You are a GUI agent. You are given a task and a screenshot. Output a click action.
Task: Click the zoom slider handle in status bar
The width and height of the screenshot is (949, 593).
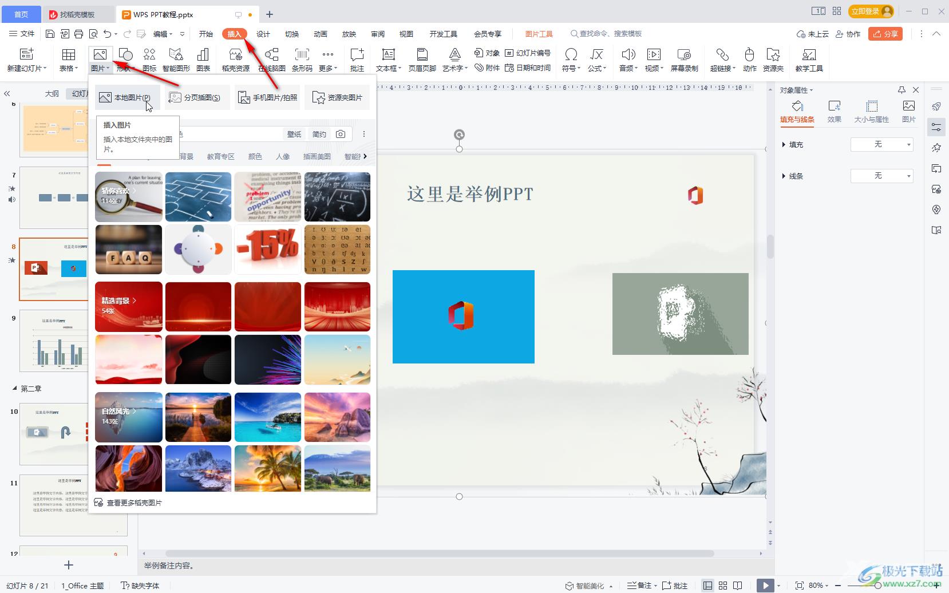pyautogui.click(x=878, y=586)
